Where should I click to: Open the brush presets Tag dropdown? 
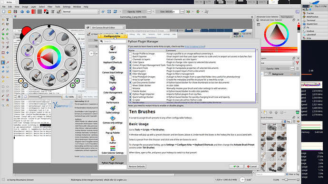tap(287, 121)
